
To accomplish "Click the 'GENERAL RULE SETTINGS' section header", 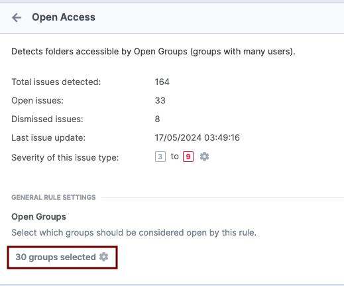I will pos(54,197).
